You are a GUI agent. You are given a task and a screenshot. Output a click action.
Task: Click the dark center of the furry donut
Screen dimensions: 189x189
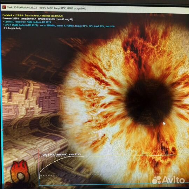pos(149,102)
